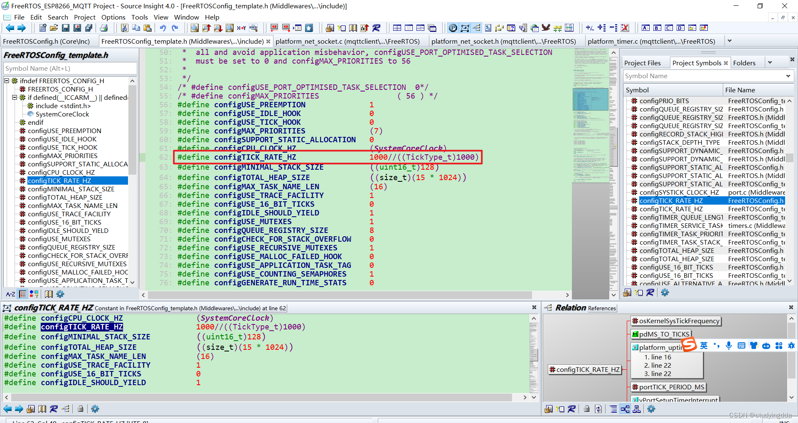Toggle Relation window outline list view

613,409
